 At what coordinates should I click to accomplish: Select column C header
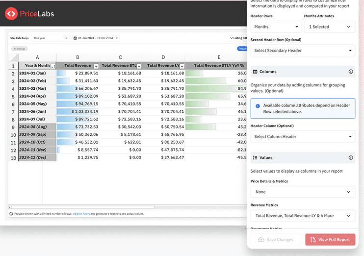click(x=120, y=57)
